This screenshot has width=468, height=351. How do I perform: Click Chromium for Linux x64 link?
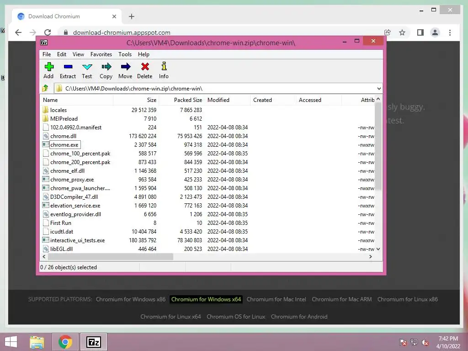[171, 317]
